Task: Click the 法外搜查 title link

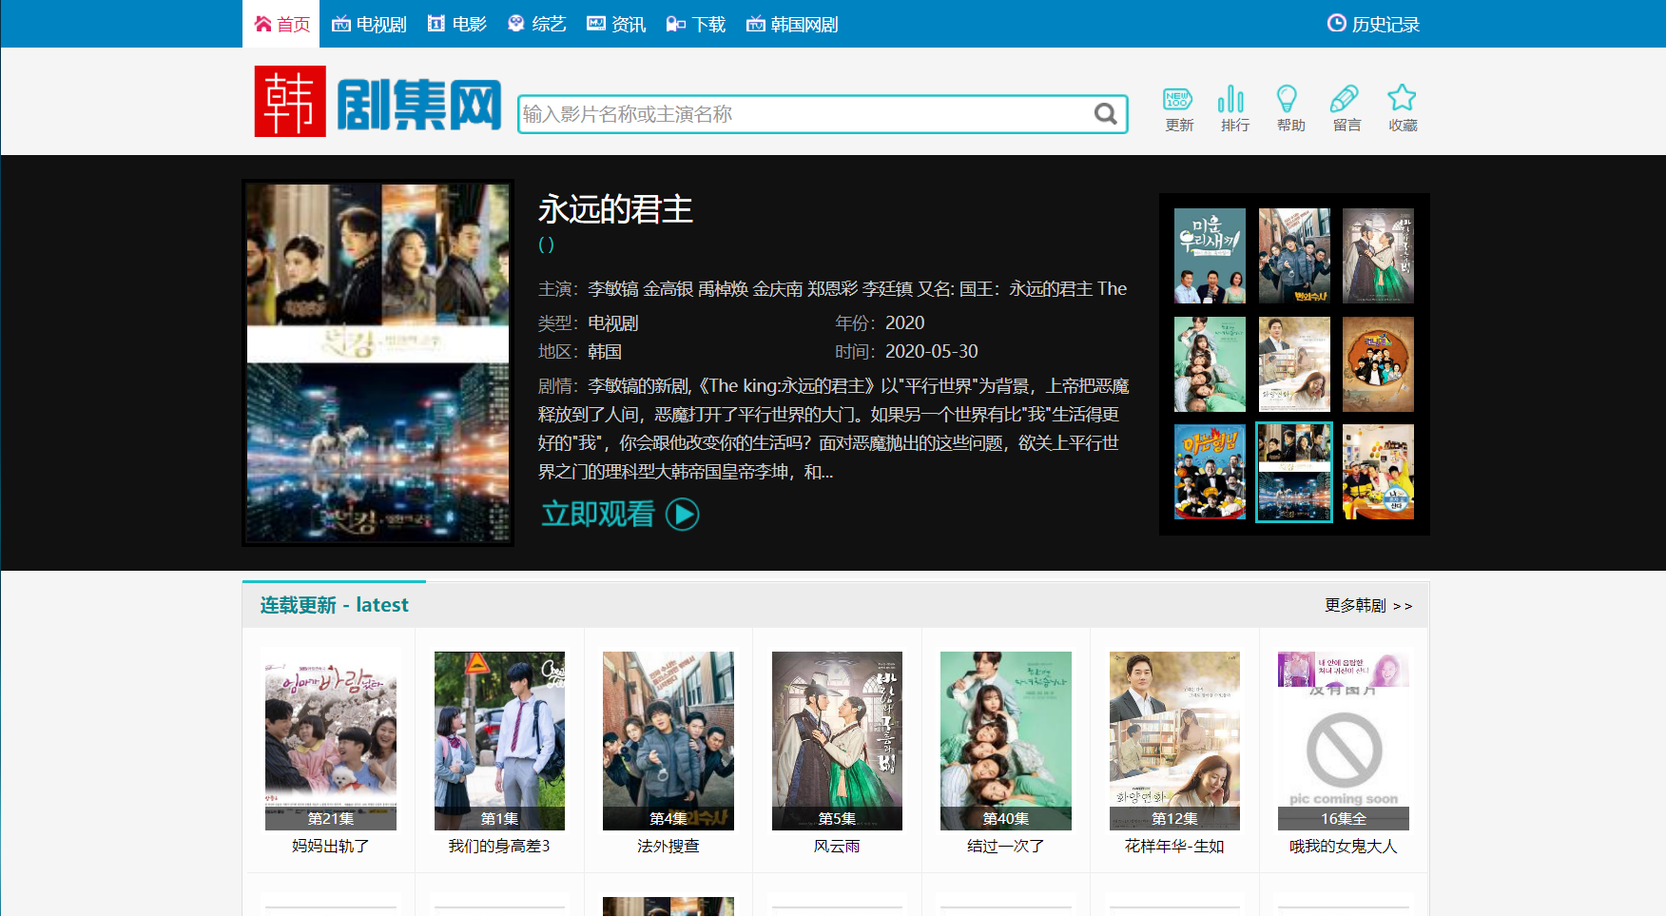Action: [668, 846]
